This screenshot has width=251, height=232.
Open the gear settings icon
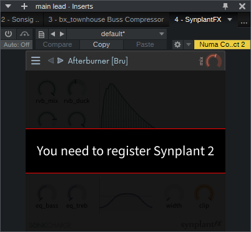coord(177,44)
